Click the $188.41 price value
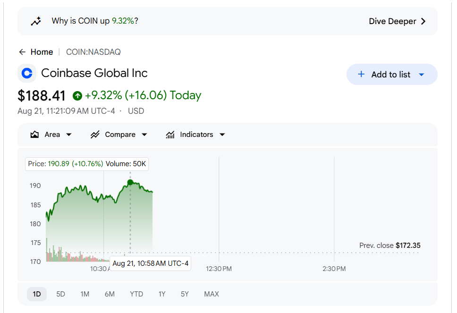Screen dimensions: 457x313 [x=42, y=95]
